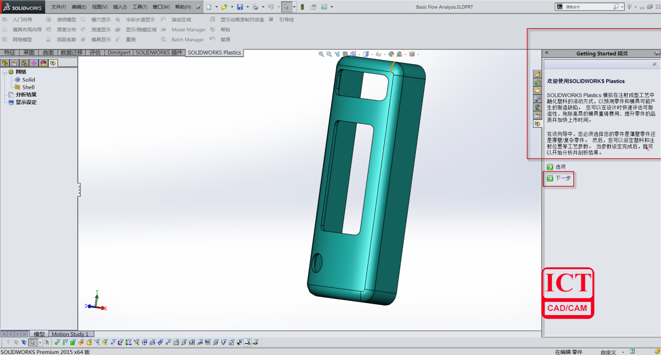Click the 下一步 link
661x355 pixels.
(563, 178)
